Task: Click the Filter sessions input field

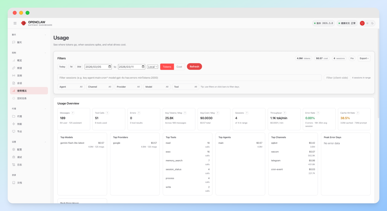Action: (x=189, y=78)
